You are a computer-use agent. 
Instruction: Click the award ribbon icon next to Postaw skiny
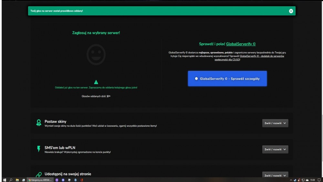[x=39, y=123]
